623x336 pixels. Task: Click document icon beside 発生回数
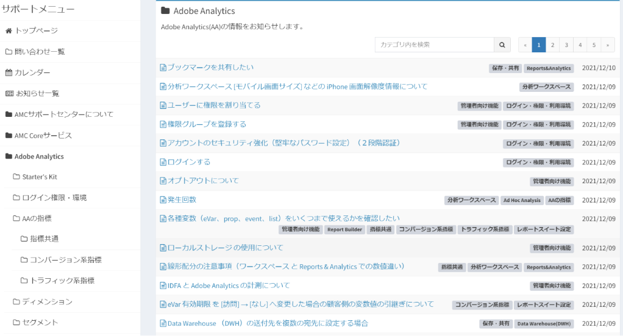(163, 200)
